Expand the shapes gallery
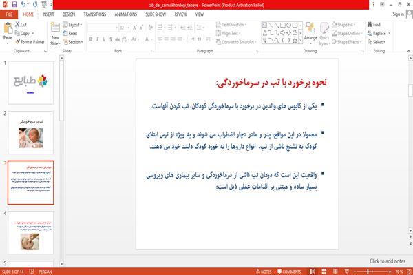This screenshot has width=413, height=275. click(300, 41)
